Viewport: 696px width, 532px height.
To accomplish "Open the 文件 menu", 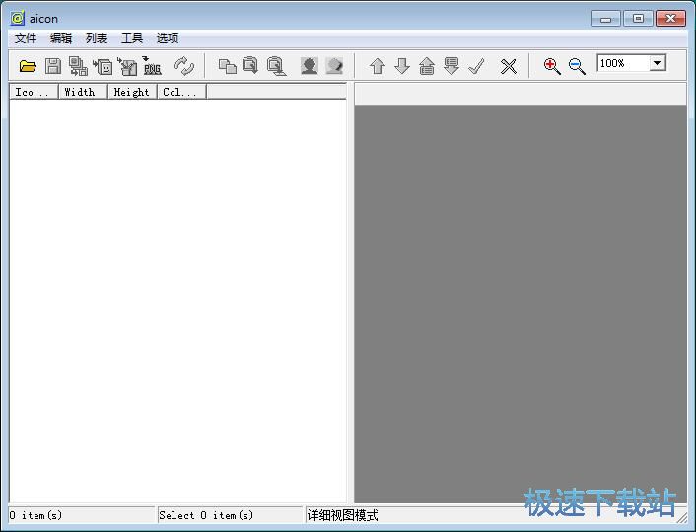I will (x=26, y=38).
